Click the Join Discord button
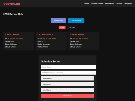This screenshot has height=101, width=135. tap(58, 21)
